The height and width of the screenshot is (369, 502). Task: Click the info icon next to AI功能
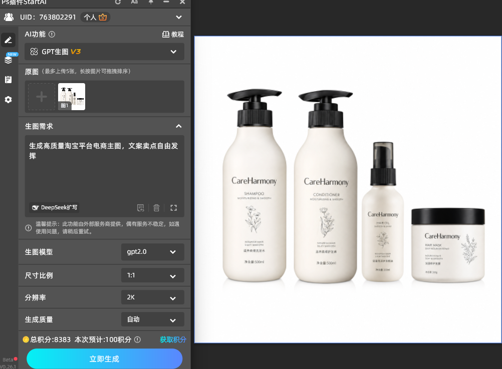[x=52, y=34]
